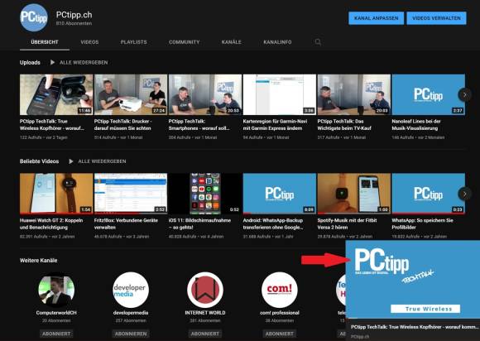Open the developermedia channel avatar
Viewport: 480px width, 341px height.
[x=131, y=290]
